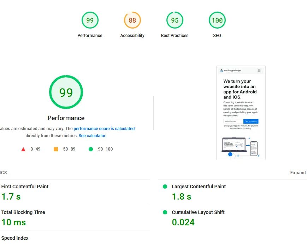Expand the metrics view
The width and height of the screenshot is (307, 244).
[x=298, y=173]
